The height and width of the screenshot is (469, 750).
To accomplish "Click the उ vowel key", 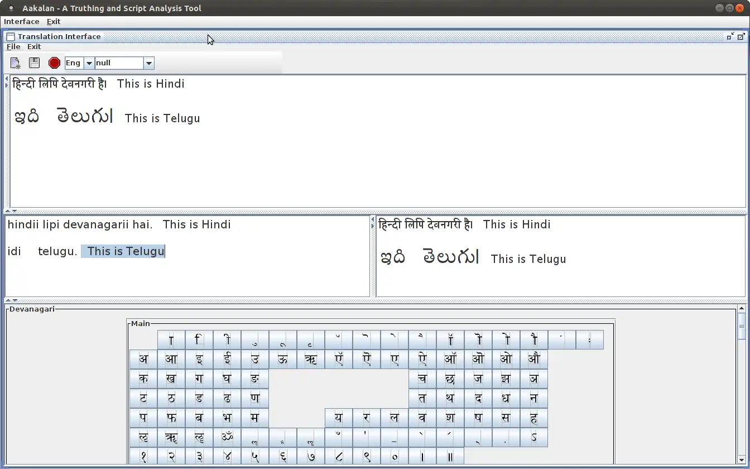I will click(255, 360).
